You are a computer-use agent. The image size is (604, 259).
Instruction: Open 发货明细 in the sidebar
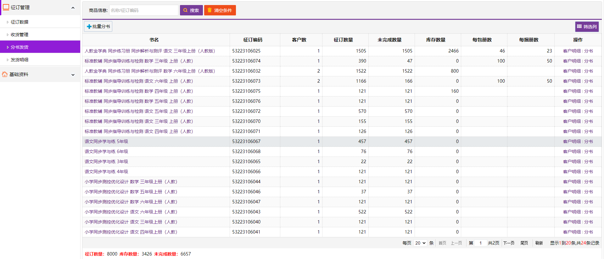(40, 60)
